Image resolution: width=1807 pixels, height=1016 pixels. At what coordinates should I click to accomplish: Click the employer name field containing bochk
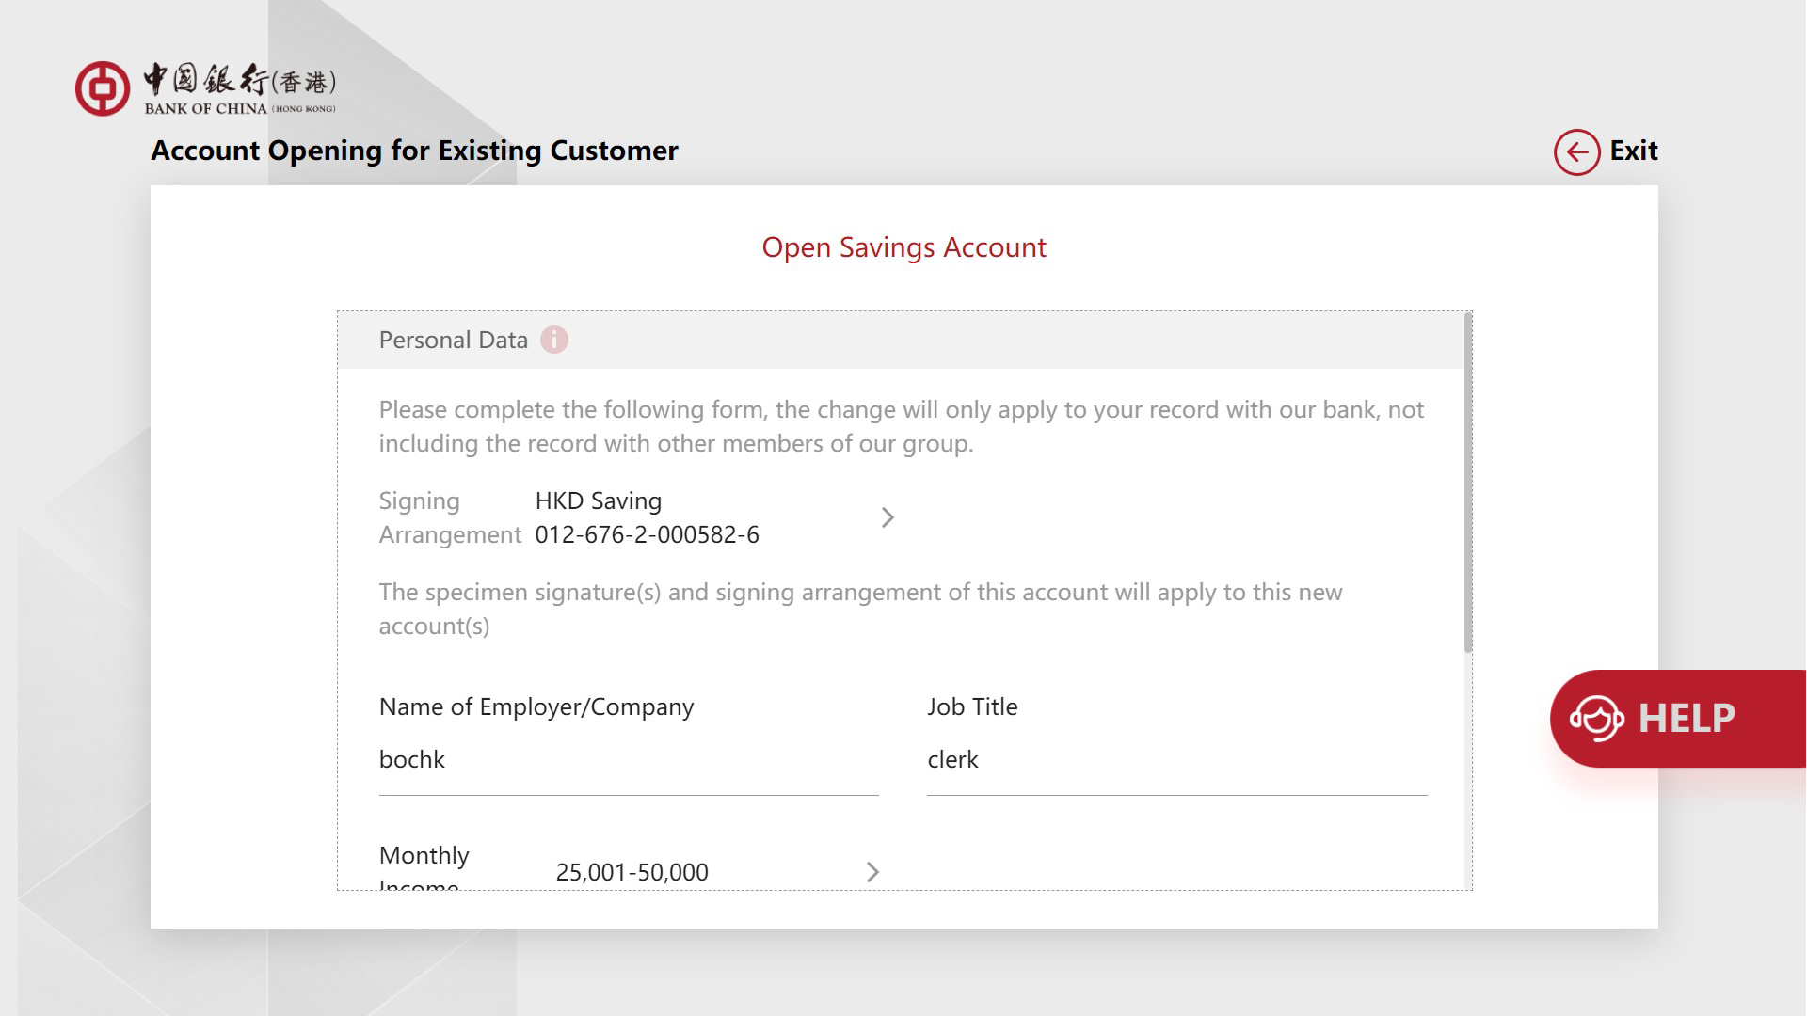tap(628, 760)
